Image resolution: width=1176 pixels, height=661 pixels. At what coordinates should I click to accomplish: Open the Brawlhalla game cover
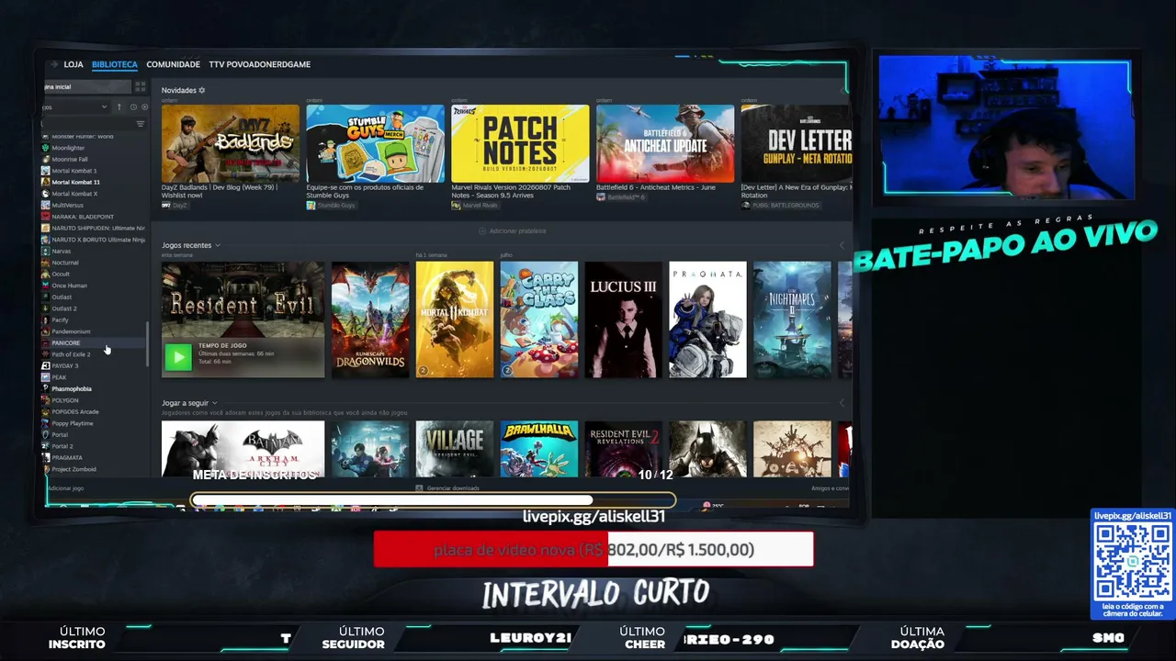pos(539,449)
